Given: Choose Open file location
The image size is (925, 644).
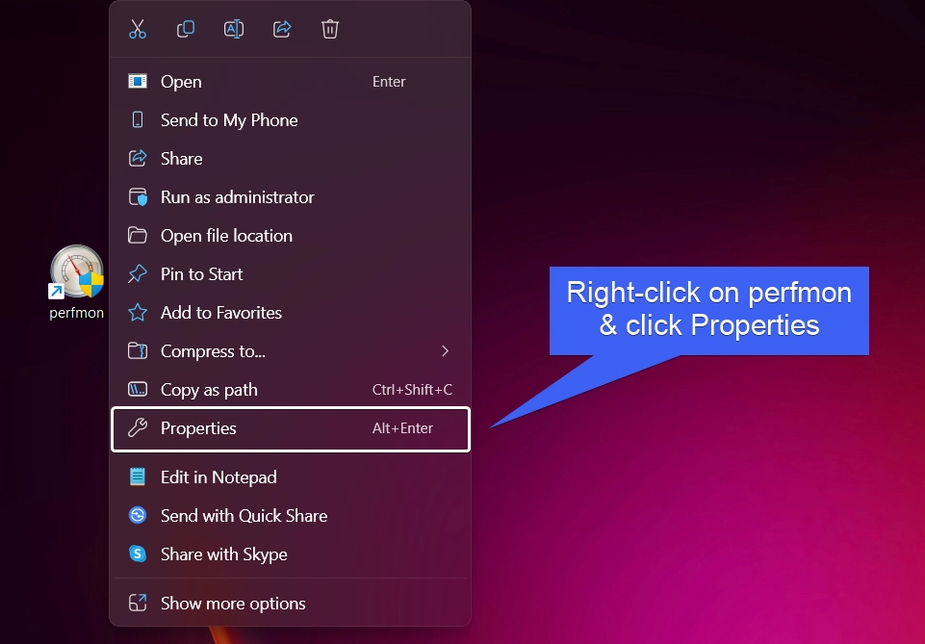Looking at the screenshot, I should coord(291,235).
